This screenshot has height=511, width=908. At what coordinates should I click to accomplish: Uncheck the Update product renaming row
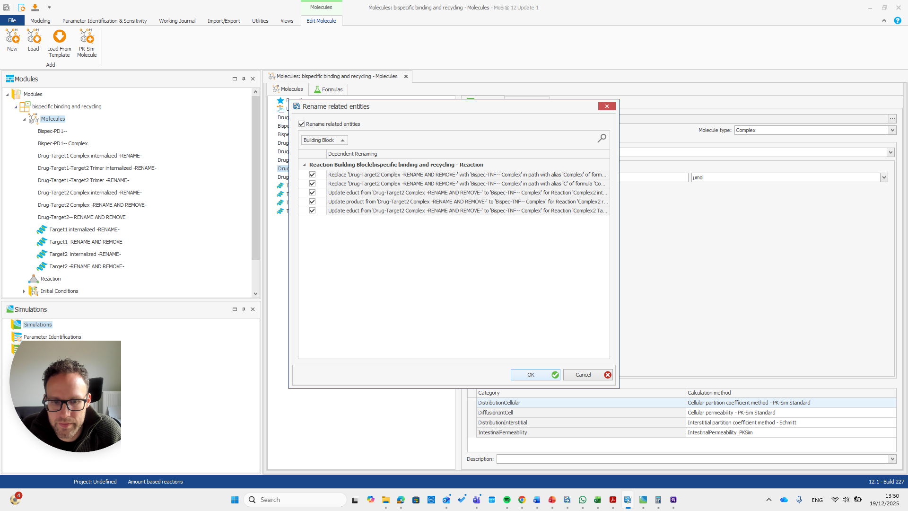[x=312, y=202]
